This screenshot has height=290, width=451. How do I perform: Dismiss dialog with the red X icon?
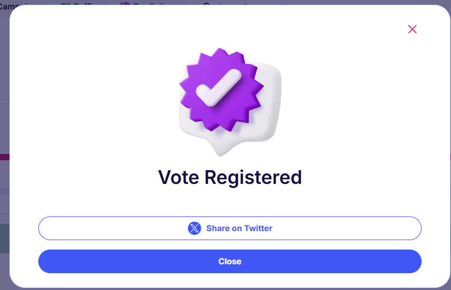[x=412, y=29]
